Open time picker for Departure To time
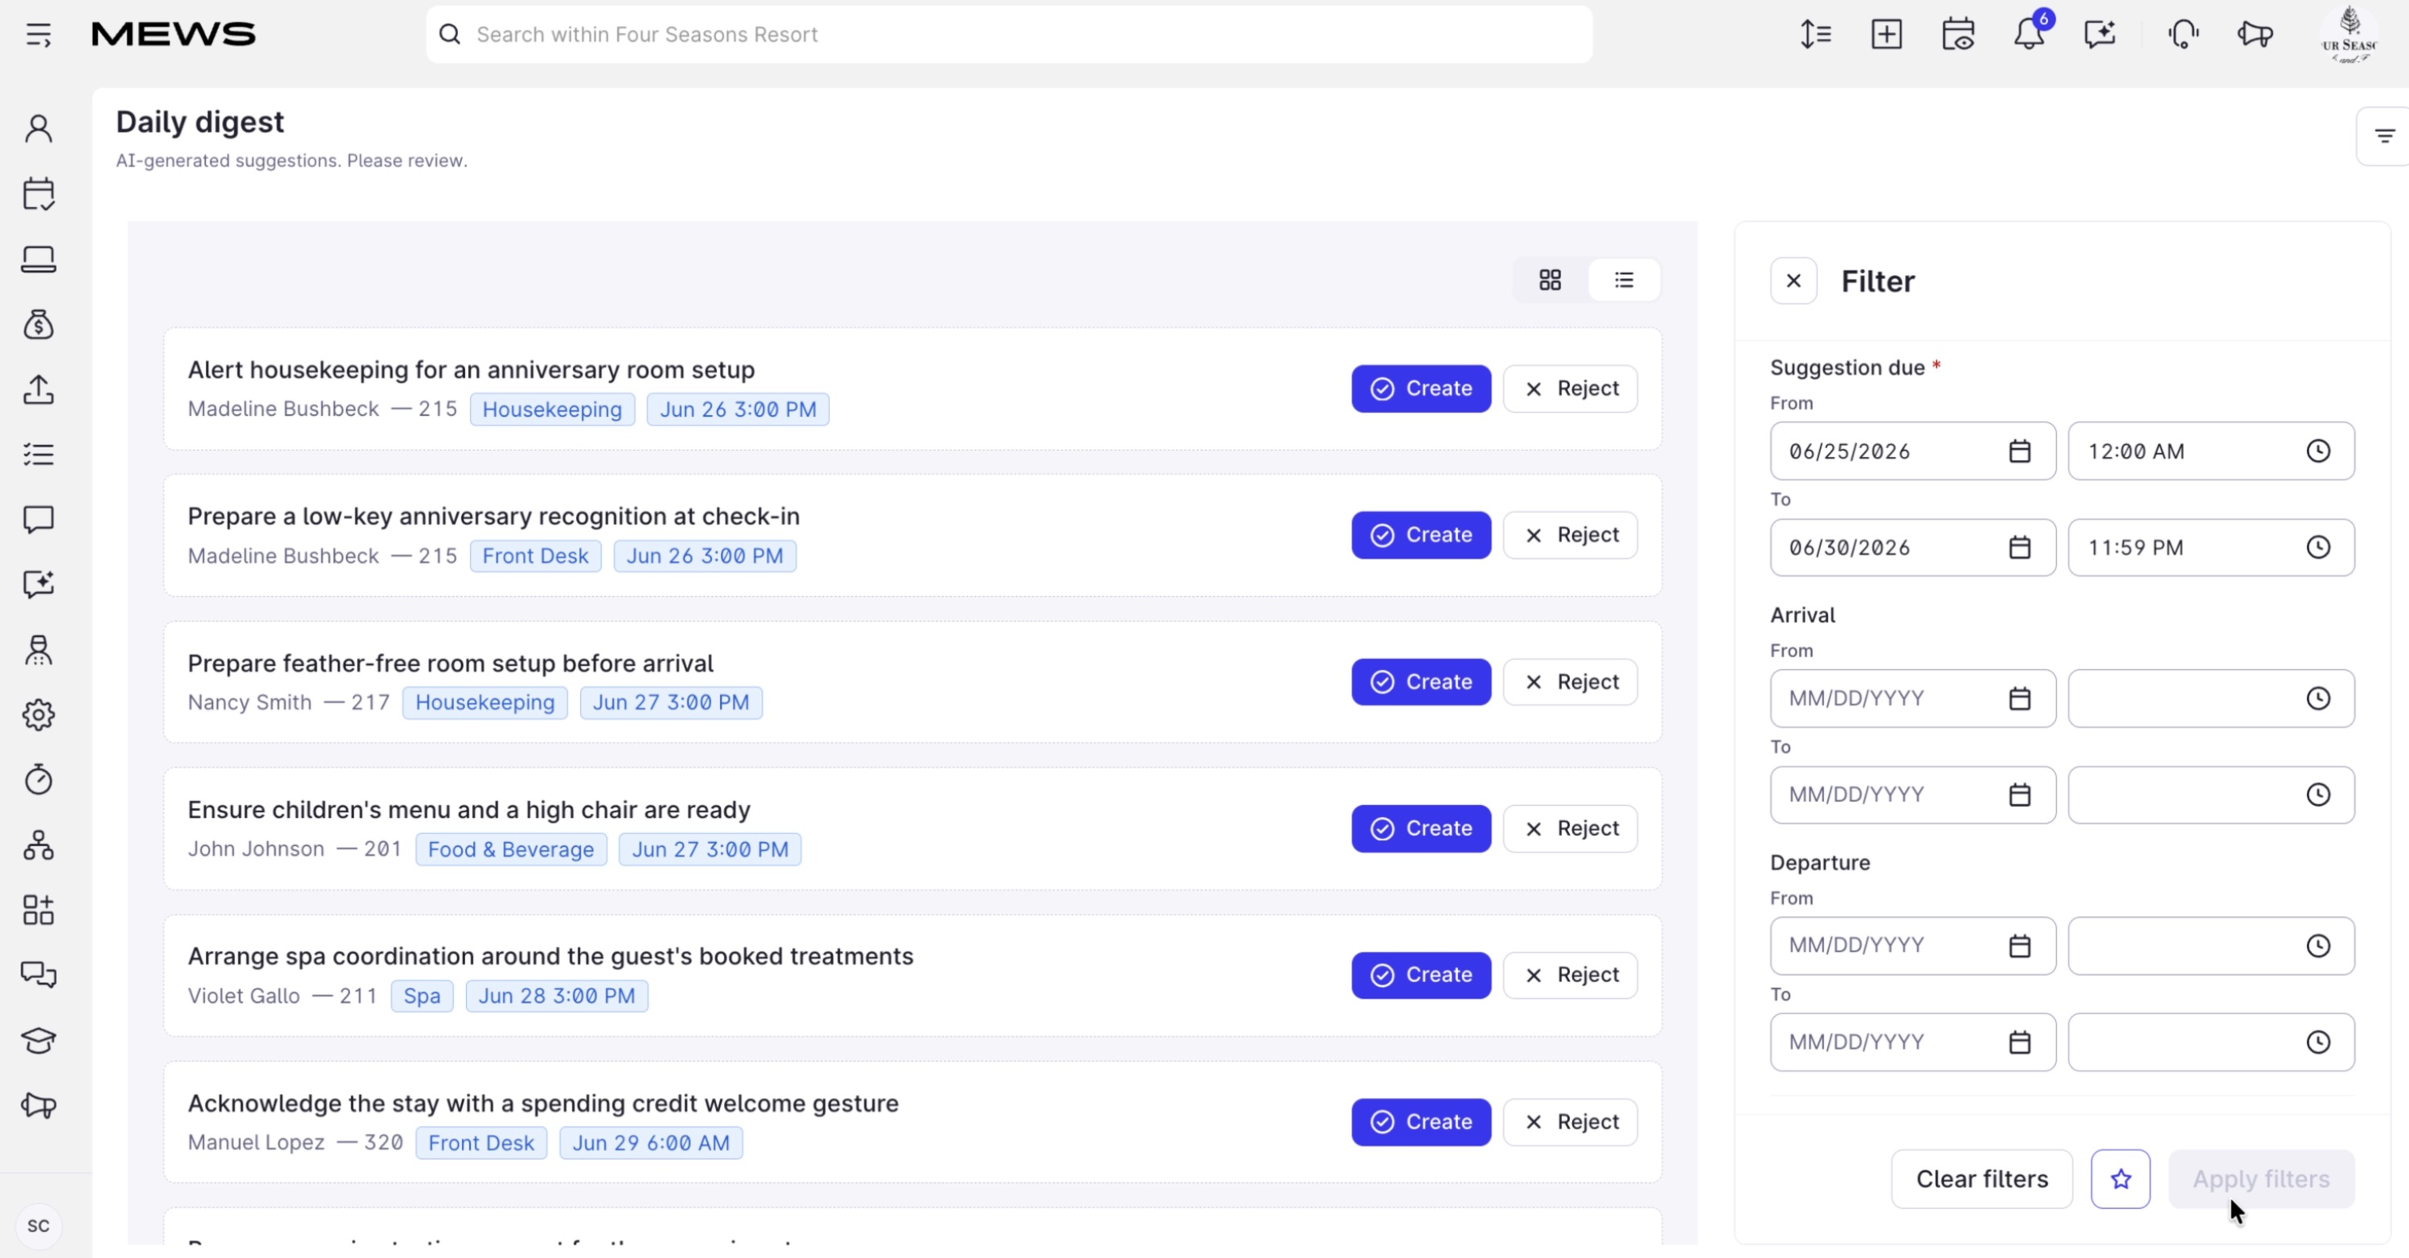Viewport: 2409px width, 1258px height. click(x=2317, y=1042)
